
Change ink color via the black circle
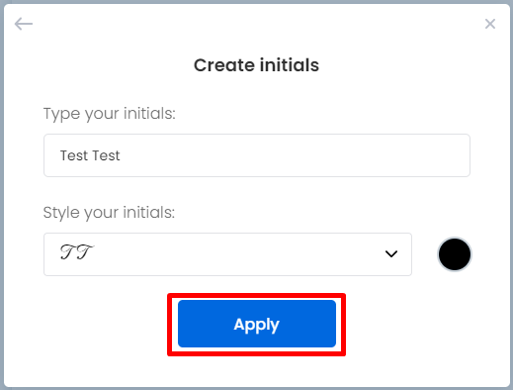pos(455,254)
